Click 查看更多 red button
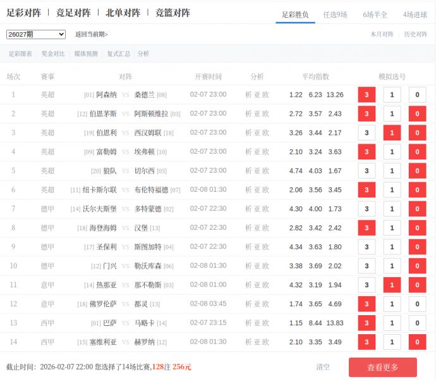The width and height of the screenshot is (436, 381). [x=382, y=367]
